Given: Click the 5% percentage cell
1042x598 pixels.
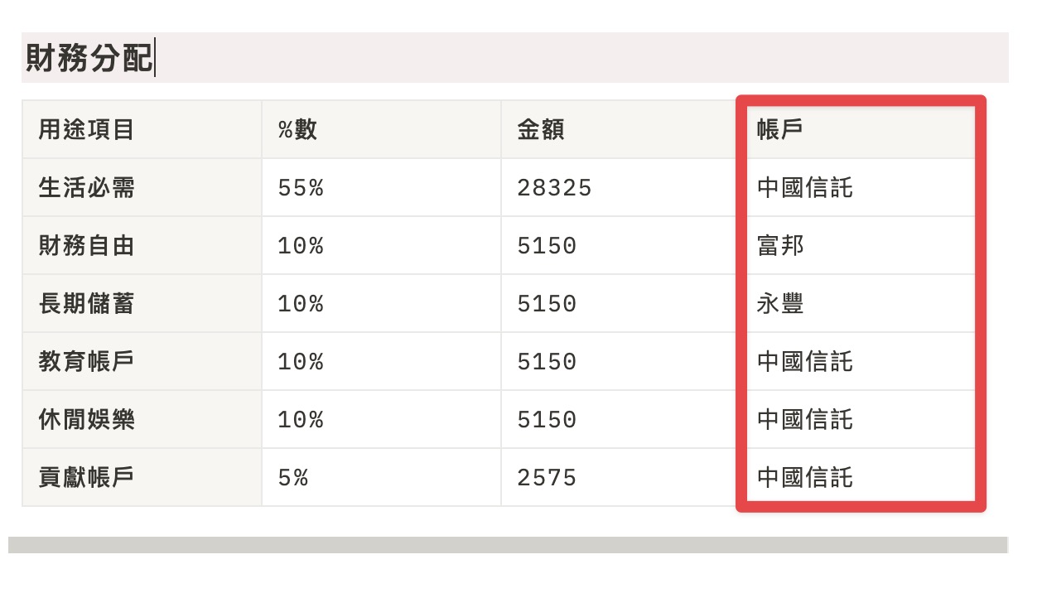Looking at the screenshot, I should [381, 477].
